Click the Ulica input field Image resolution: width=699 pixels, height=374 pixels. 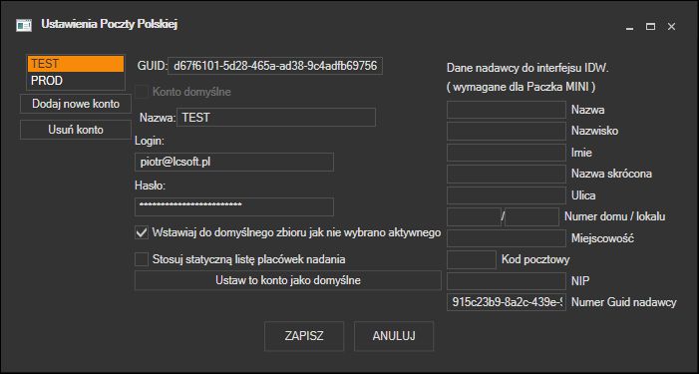coord(507,195)
